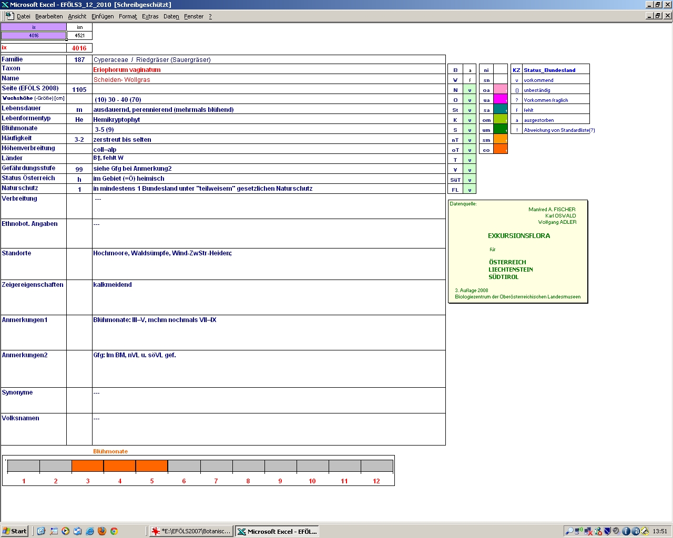Launch Firefox from the quick launch bar
The width and height of the screenshot is (673, 538).
pyautogui.click(x=102, y=531)
